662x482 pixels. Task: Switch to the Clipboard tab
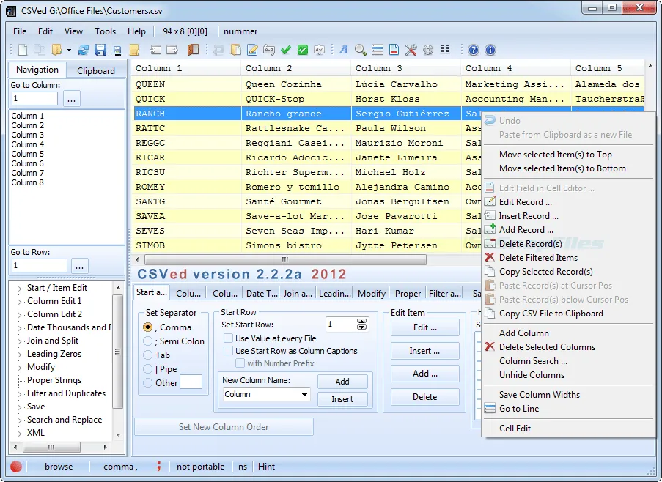[96, 70]
